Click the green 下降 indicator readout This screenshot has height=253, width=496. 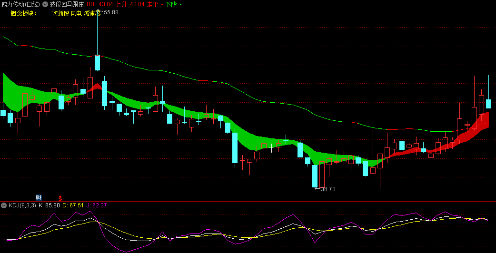click(174, 4)
